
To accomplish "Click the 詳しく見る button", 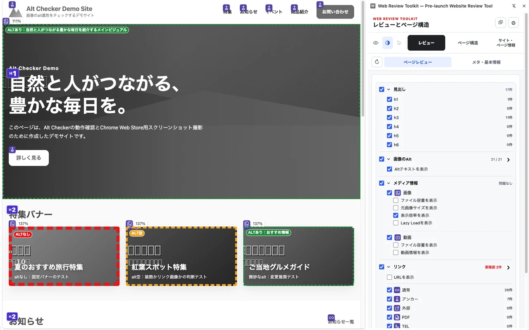I will click(29, 158).
